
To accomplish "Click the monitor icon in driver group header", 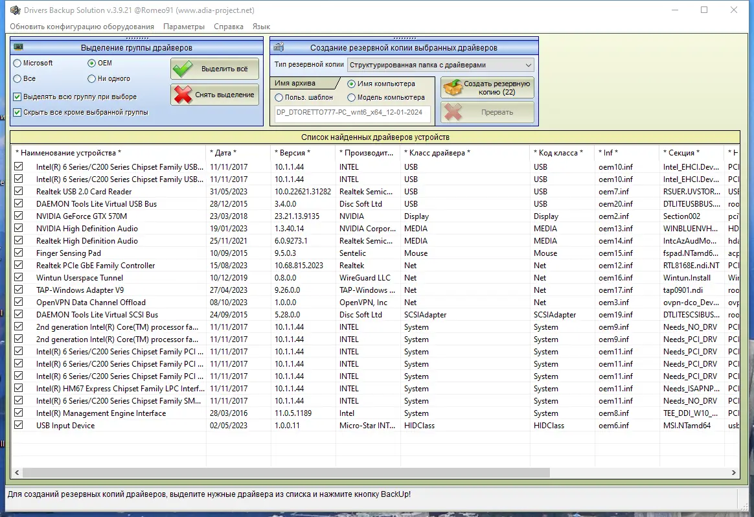I will point(18,47).
